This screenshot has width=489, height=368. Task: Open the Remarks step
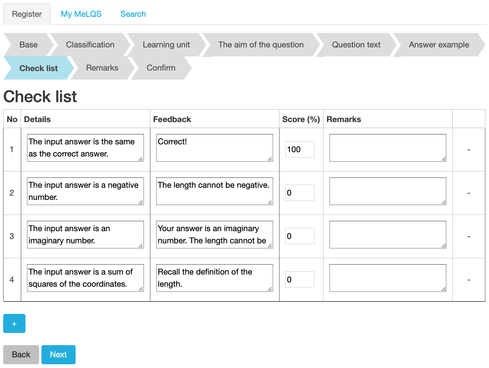(x=102, y=68)
